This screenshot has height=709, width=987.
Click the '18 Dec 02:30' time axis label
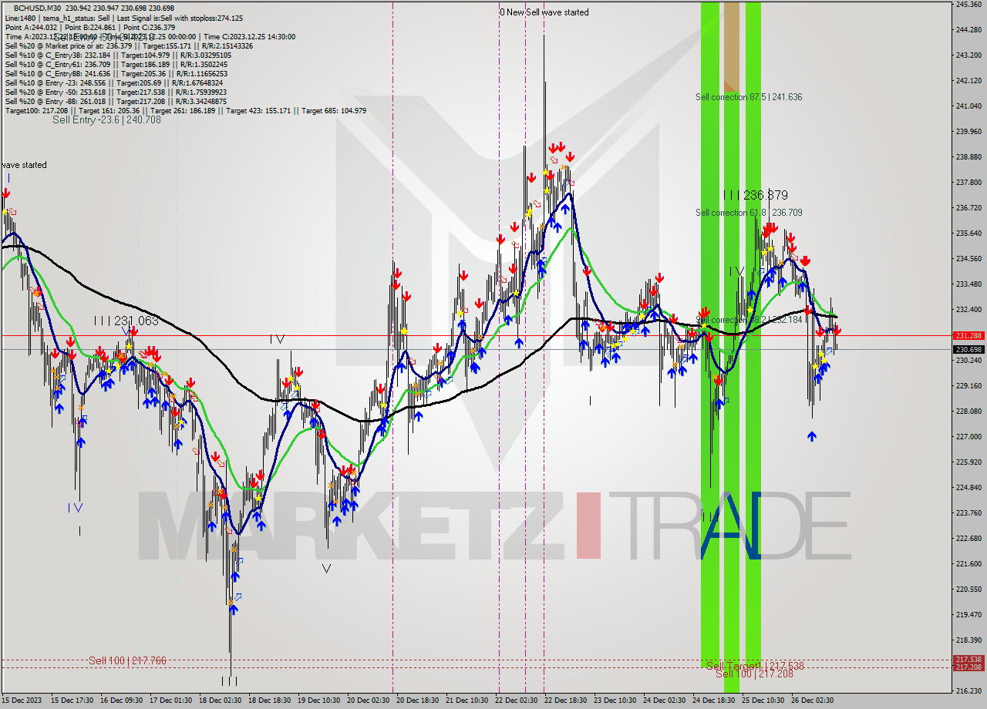click(x=220, y=701)
